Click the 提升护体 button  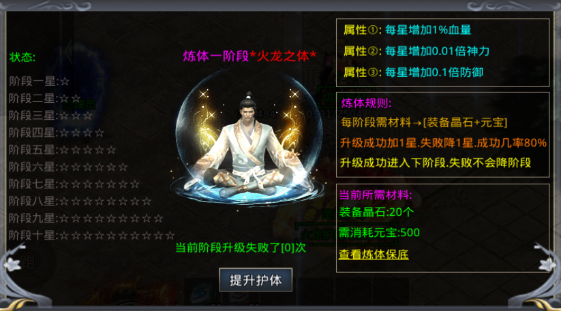[256, 280]
